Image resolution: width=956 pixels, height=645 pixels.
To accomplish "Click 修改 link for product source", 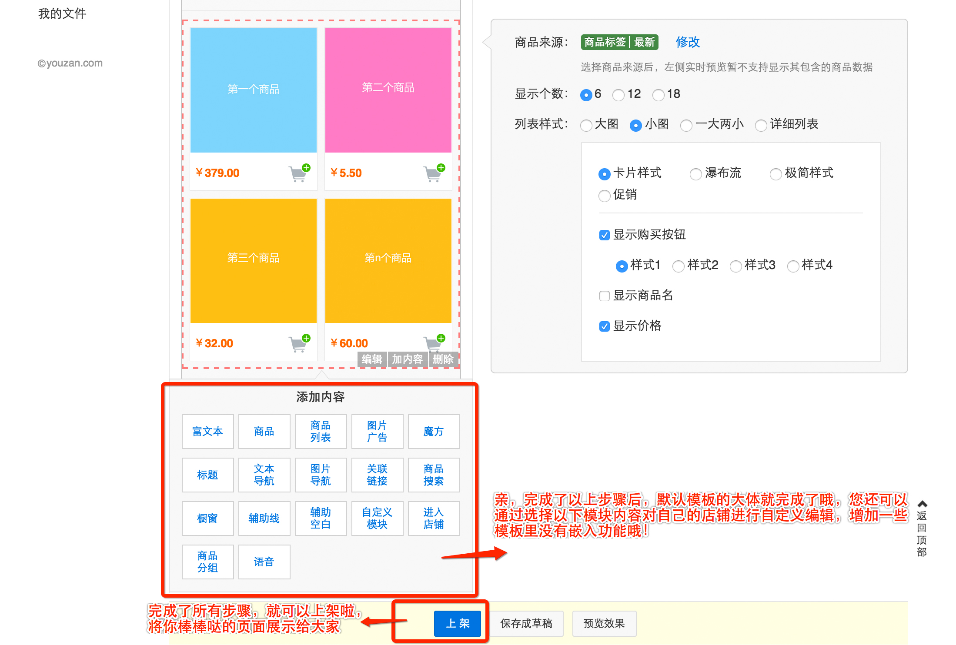I will pyautogui.click(x=688, y=42).
